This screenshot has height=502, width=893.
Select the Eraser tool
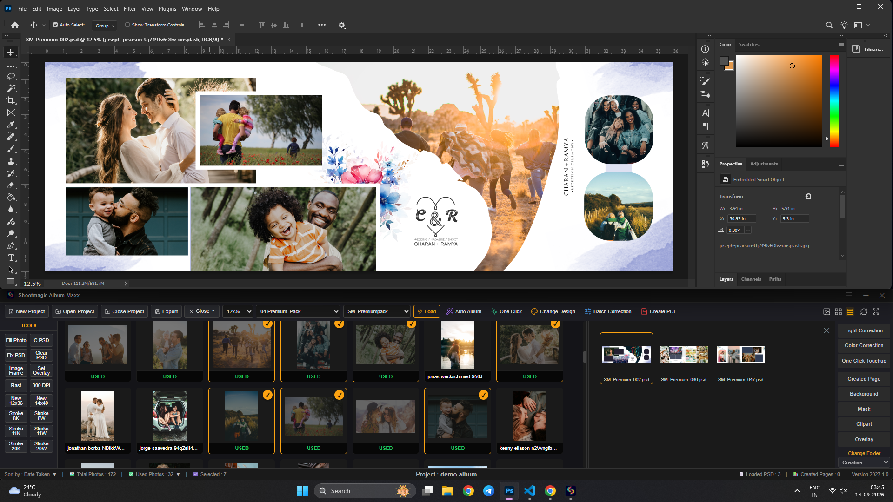pyautogui.click(x=11, y=185)
